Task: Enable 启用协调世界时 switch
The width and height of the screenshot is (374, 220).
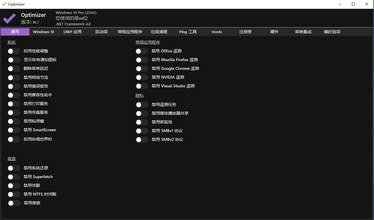Action: (14, 139)
